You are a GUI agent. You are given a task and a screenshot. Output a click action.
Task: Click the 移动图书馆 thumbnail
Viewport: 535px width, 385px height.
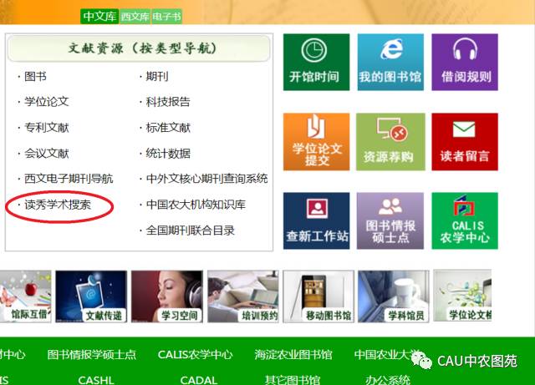(318, 296)
